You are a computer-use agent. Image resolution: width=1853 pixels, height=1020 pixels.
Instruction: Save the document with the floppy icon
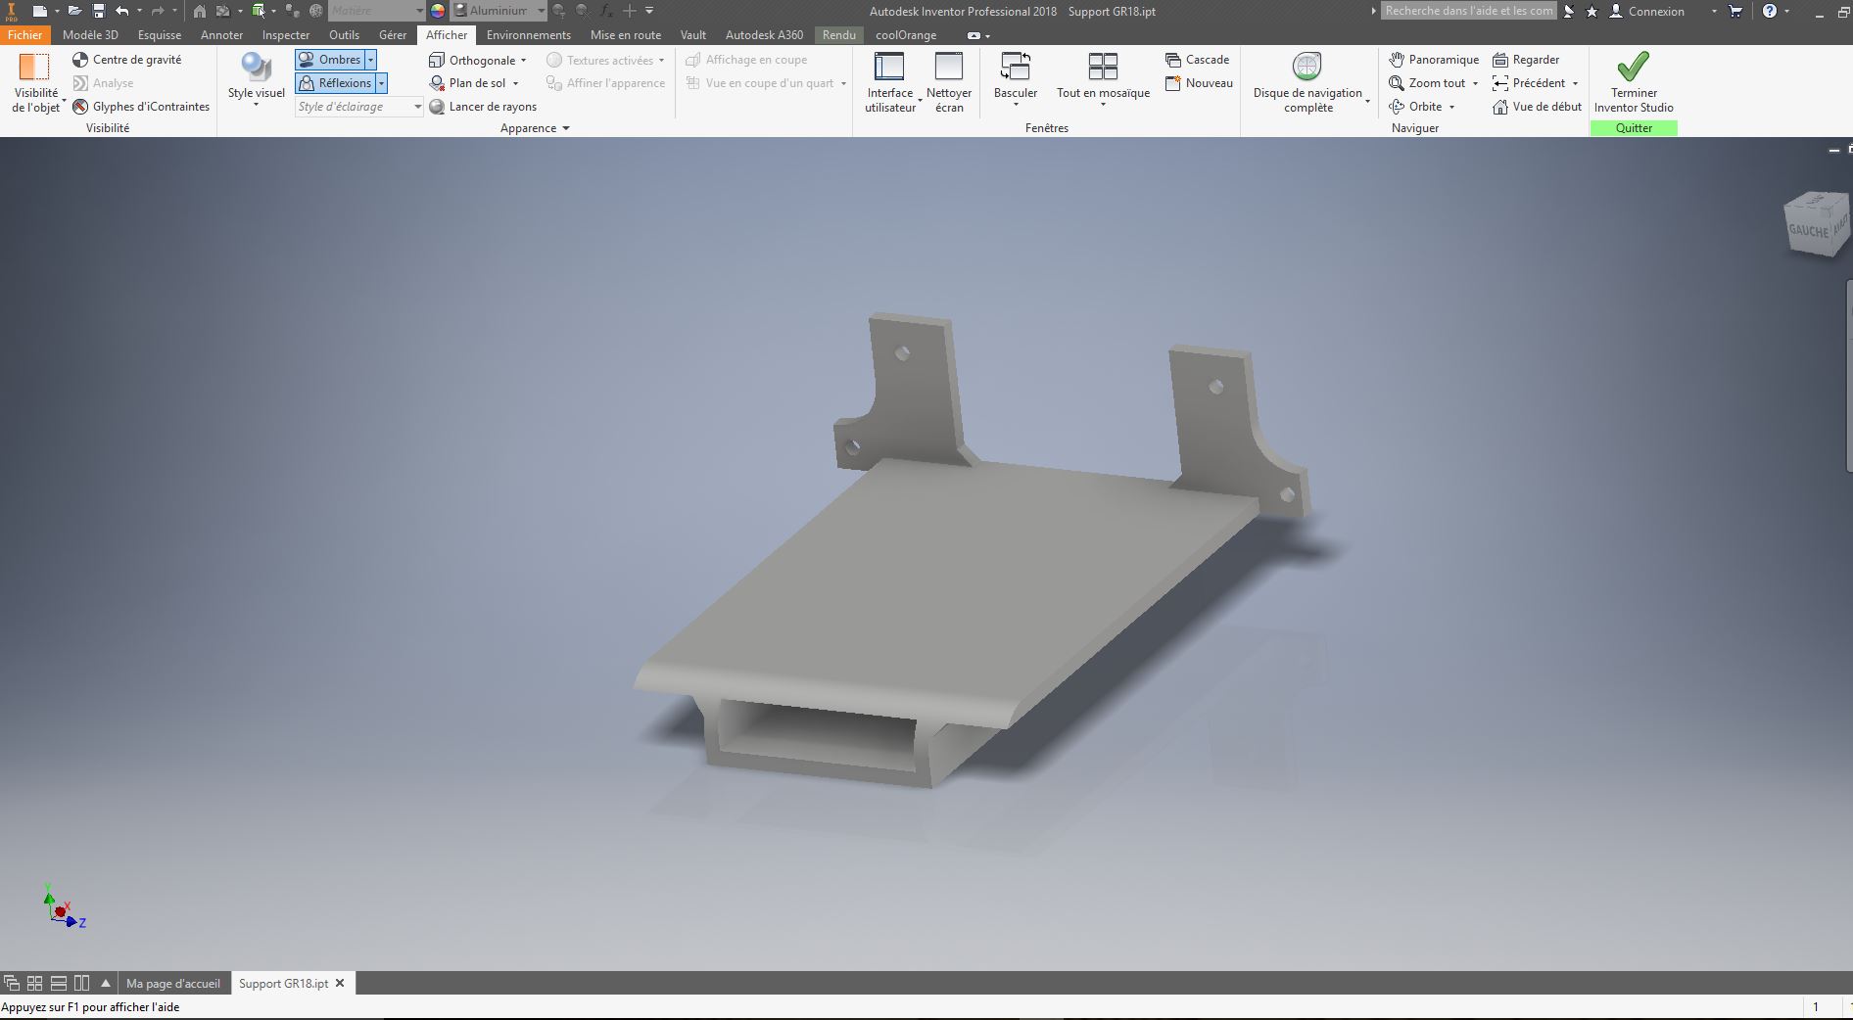pos(99,11)
